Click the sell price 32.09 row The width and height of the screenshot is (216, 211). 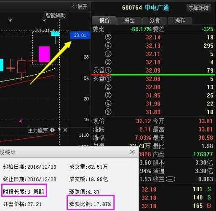153,70
